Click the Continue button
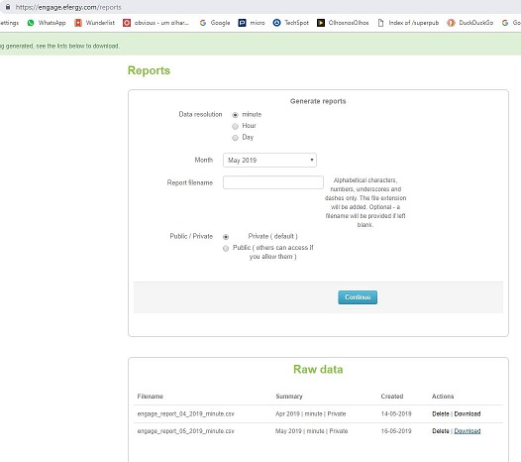 tap(358, 297)
